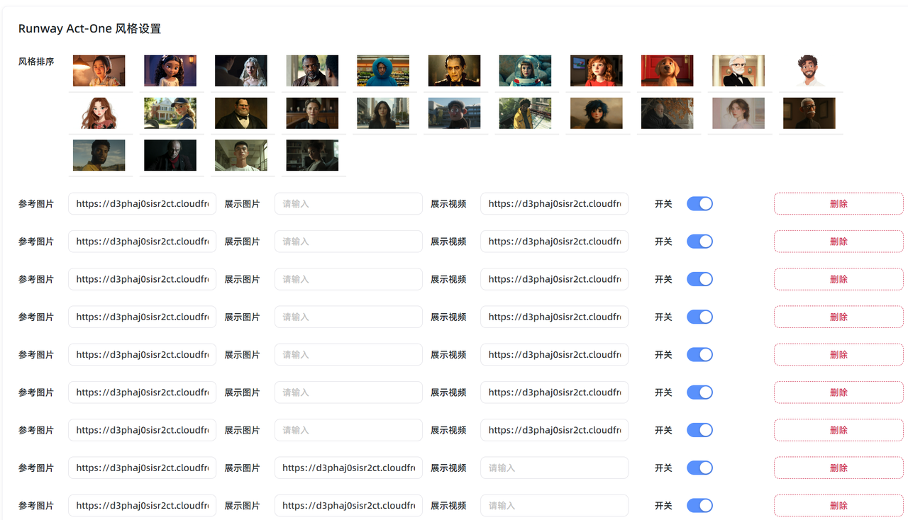Click the eighth row's empty 展示视频 field
This screenshot has height=520, width=908.
tap(554, 468)
